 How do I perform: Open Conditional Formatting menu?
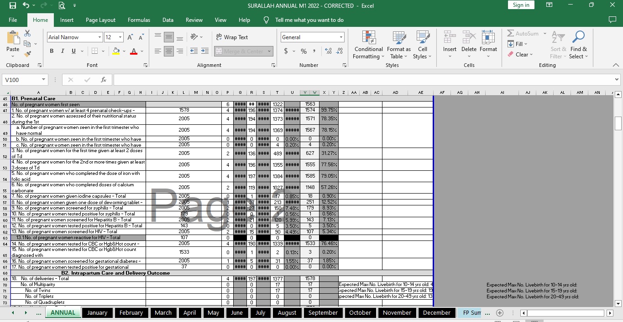coord(369,45)
